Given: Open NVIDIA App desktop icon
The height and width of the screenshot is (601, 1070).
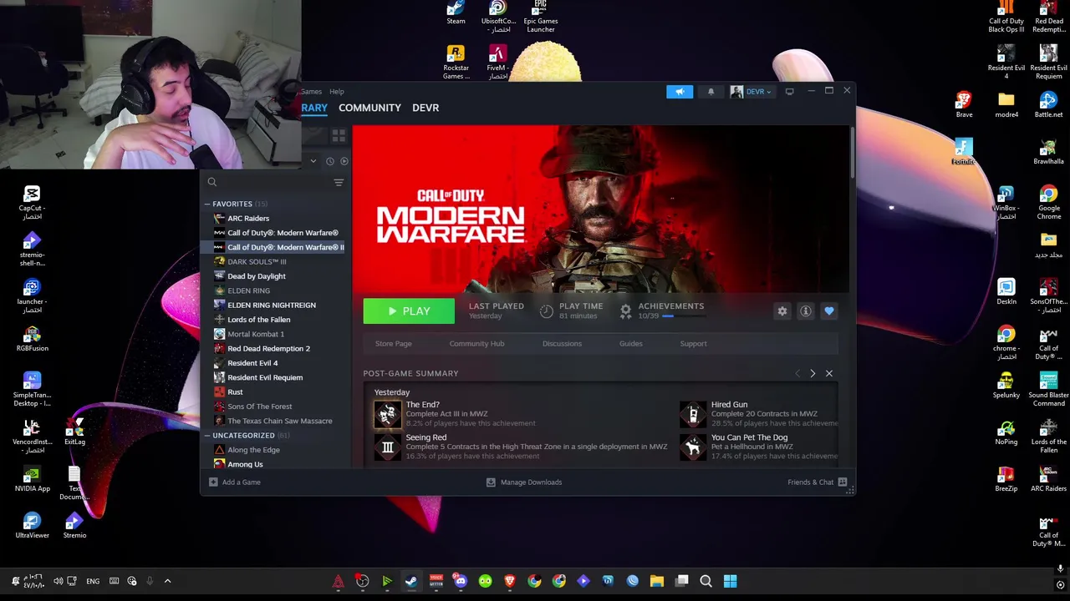Looking at the screenshot, I should tap(32, 479).
